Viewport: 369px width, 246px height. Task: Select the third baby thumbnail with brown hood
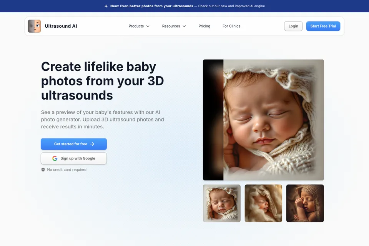[305, 203]
